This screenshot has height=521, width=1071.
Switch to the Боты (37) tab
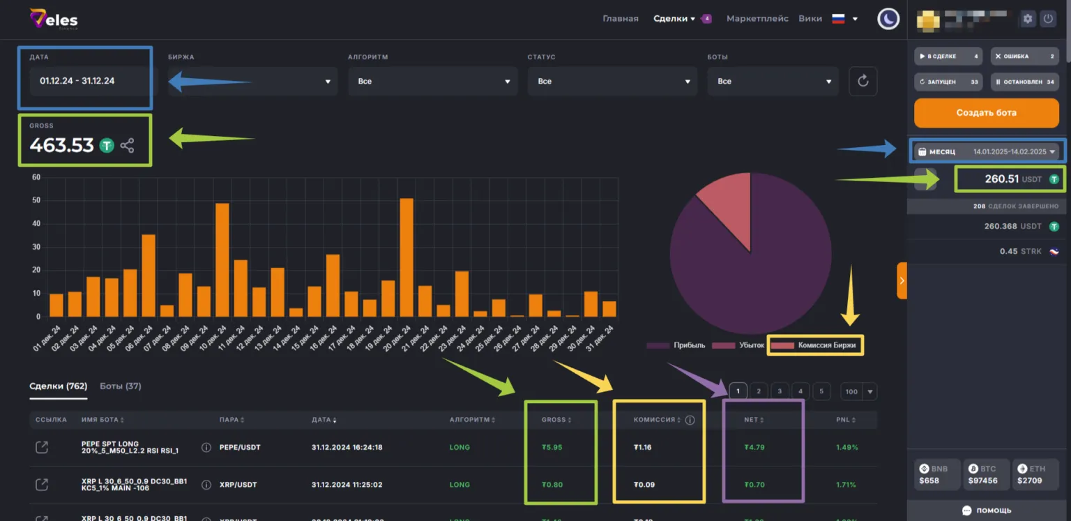coord(120,386)
